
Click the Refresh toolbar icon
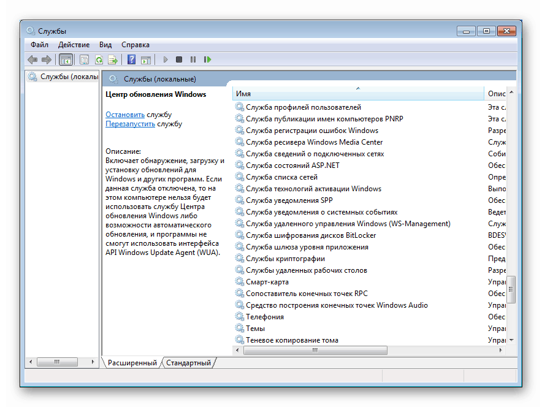point(99,60)
